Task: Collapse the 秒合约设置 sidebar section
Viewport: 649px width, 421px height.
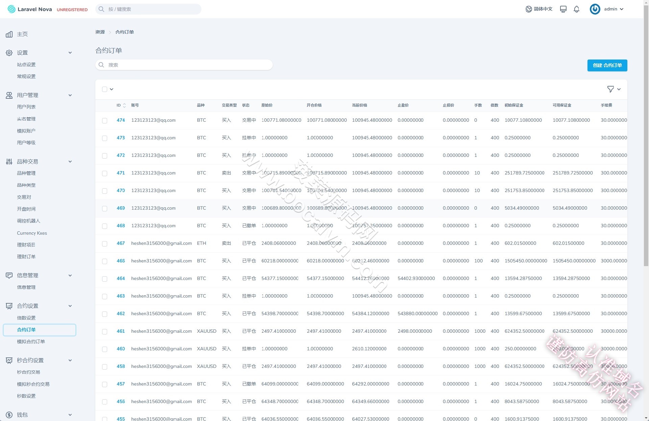Action: click(x=70, y=360)
